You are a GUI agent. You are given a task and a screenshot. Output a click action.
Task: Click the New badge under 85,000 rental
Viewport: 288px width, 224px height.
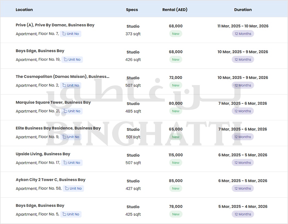point(176,188)
